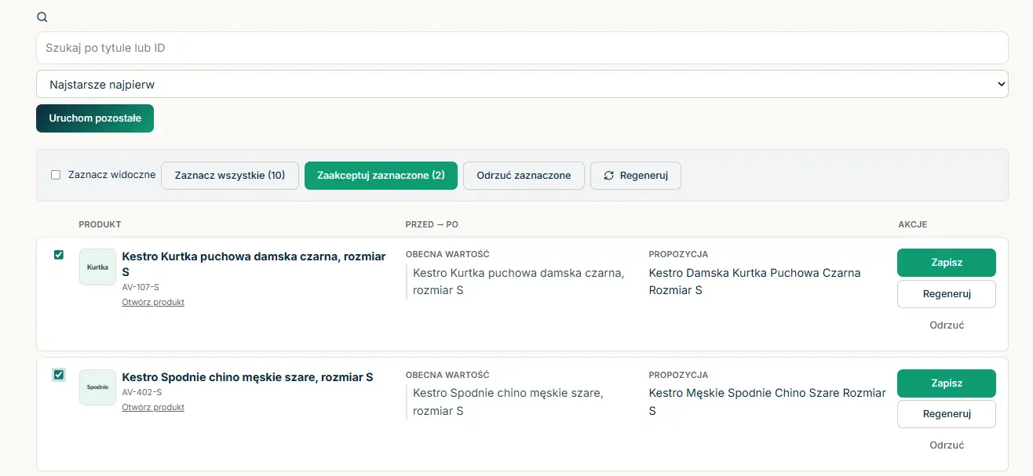Click the search magnifier icon
The height and width of the screenshot is (476, 1033).
click(x=42, y=17)
